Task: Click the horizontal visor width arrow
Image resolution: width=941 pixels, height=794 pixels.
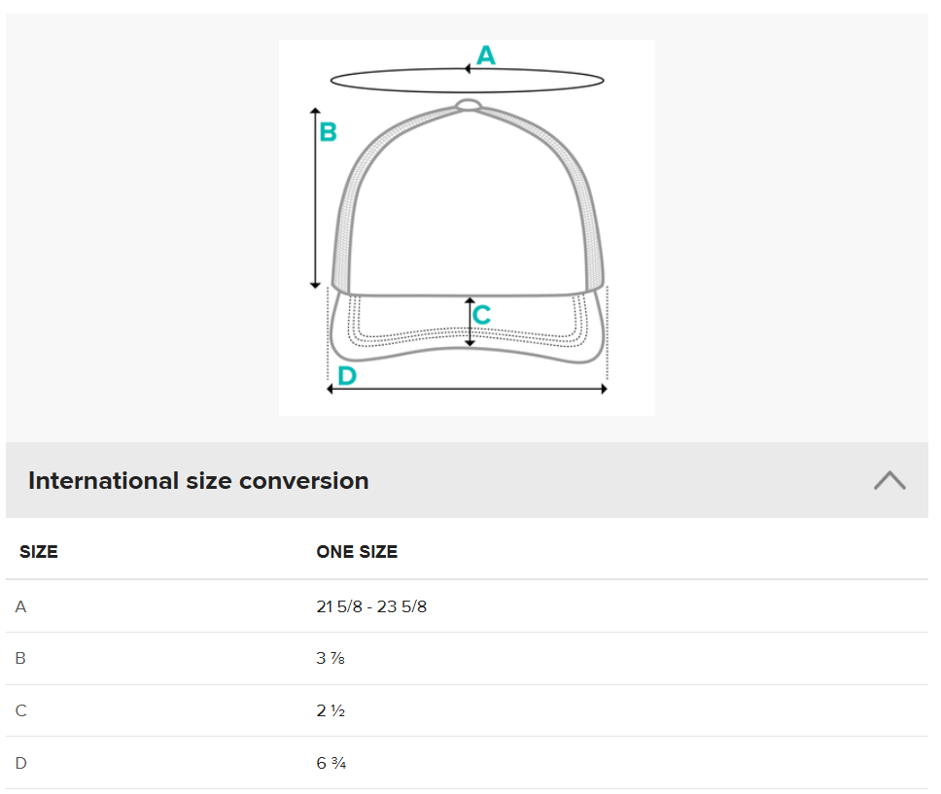Action: click(467, 389)
